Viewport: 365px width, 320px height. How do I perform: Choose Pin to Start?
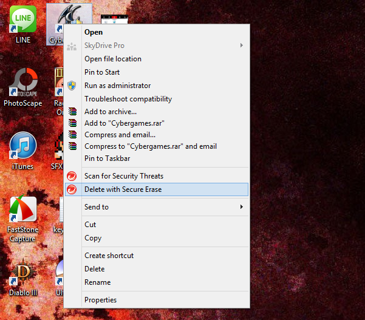[157, 72]
